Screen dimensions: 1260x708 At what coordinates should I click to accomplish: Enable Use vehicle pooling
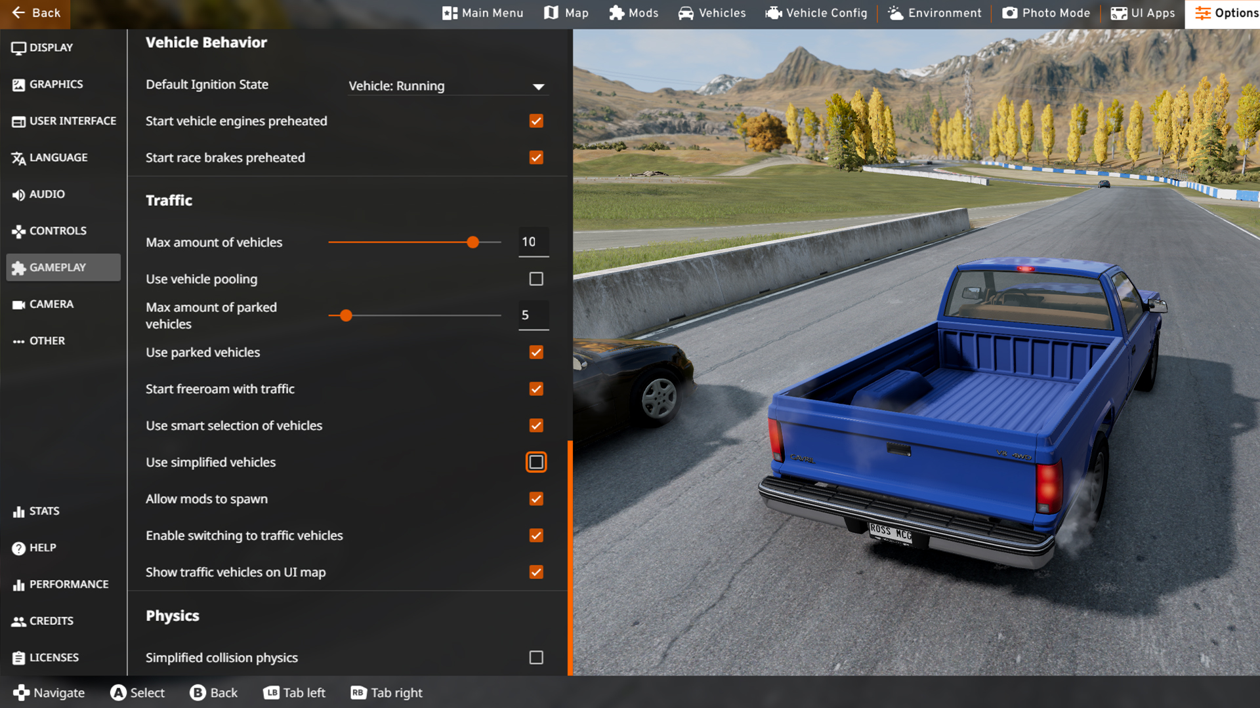coord(535,279)
